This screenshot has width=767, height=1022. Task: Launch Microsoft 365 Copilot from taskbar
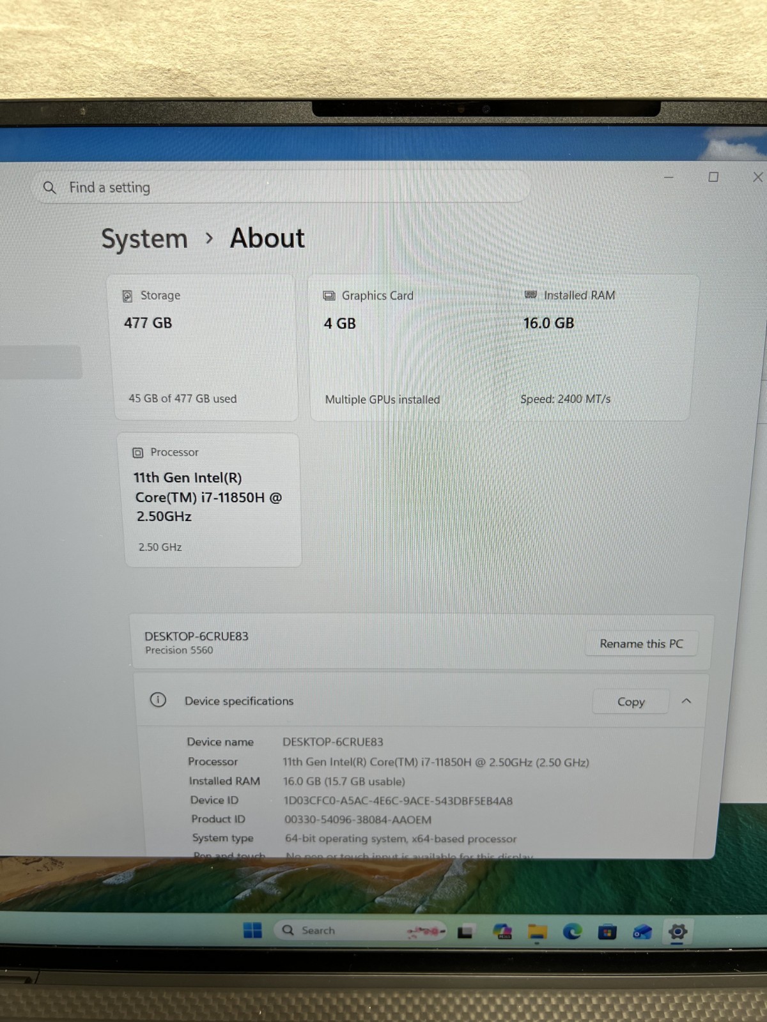(503, 932)
